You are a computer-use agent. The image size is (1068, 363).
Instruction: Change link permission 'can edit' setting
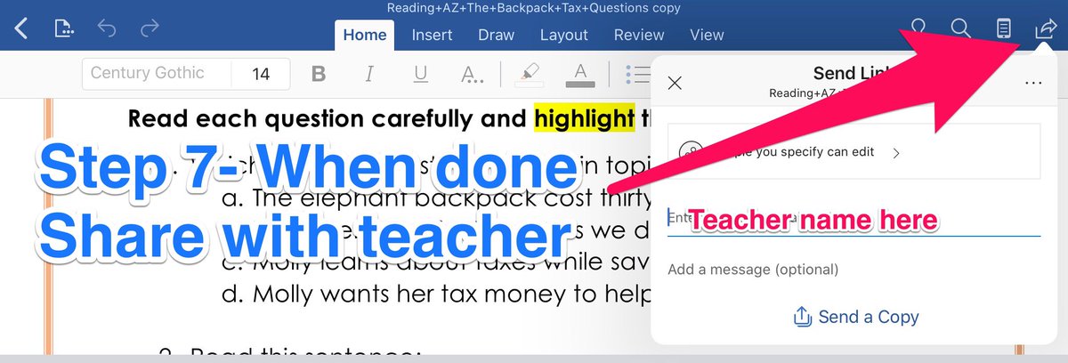pyautogui.click(x=854, y=152)
